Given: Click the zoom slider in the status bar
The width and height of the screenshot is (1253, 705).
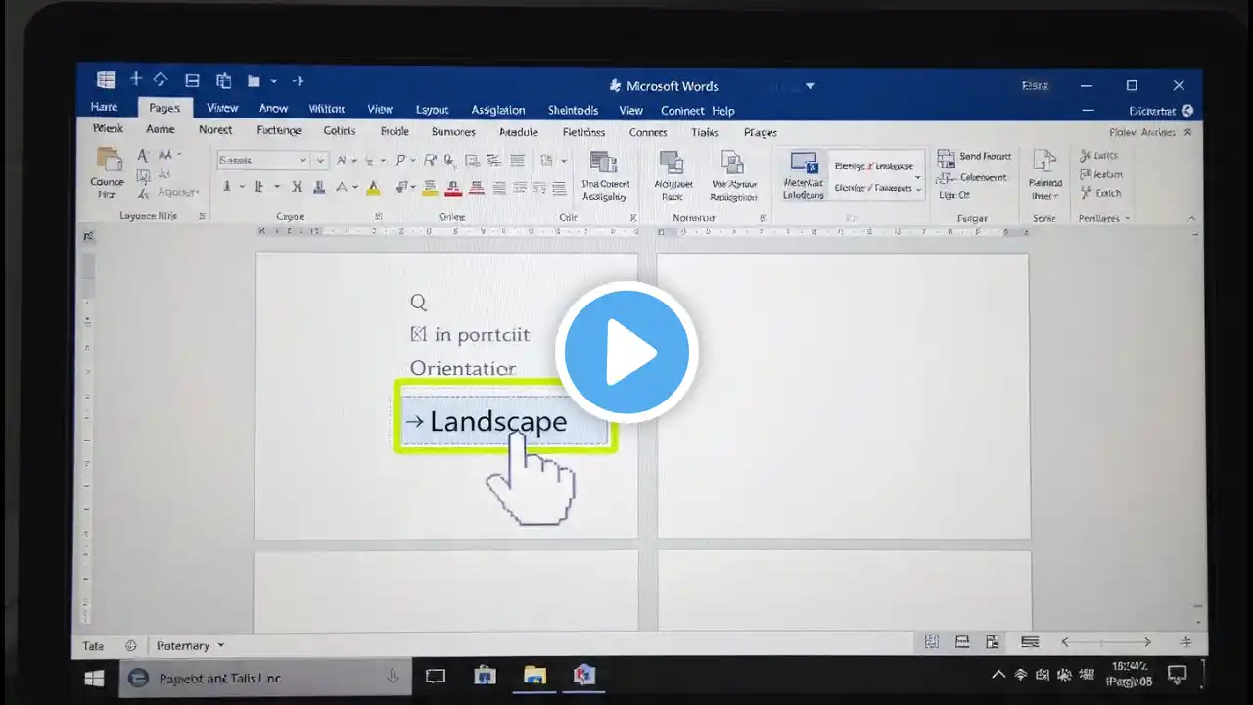Looking at the screenshot, I should coord(1106,642).
